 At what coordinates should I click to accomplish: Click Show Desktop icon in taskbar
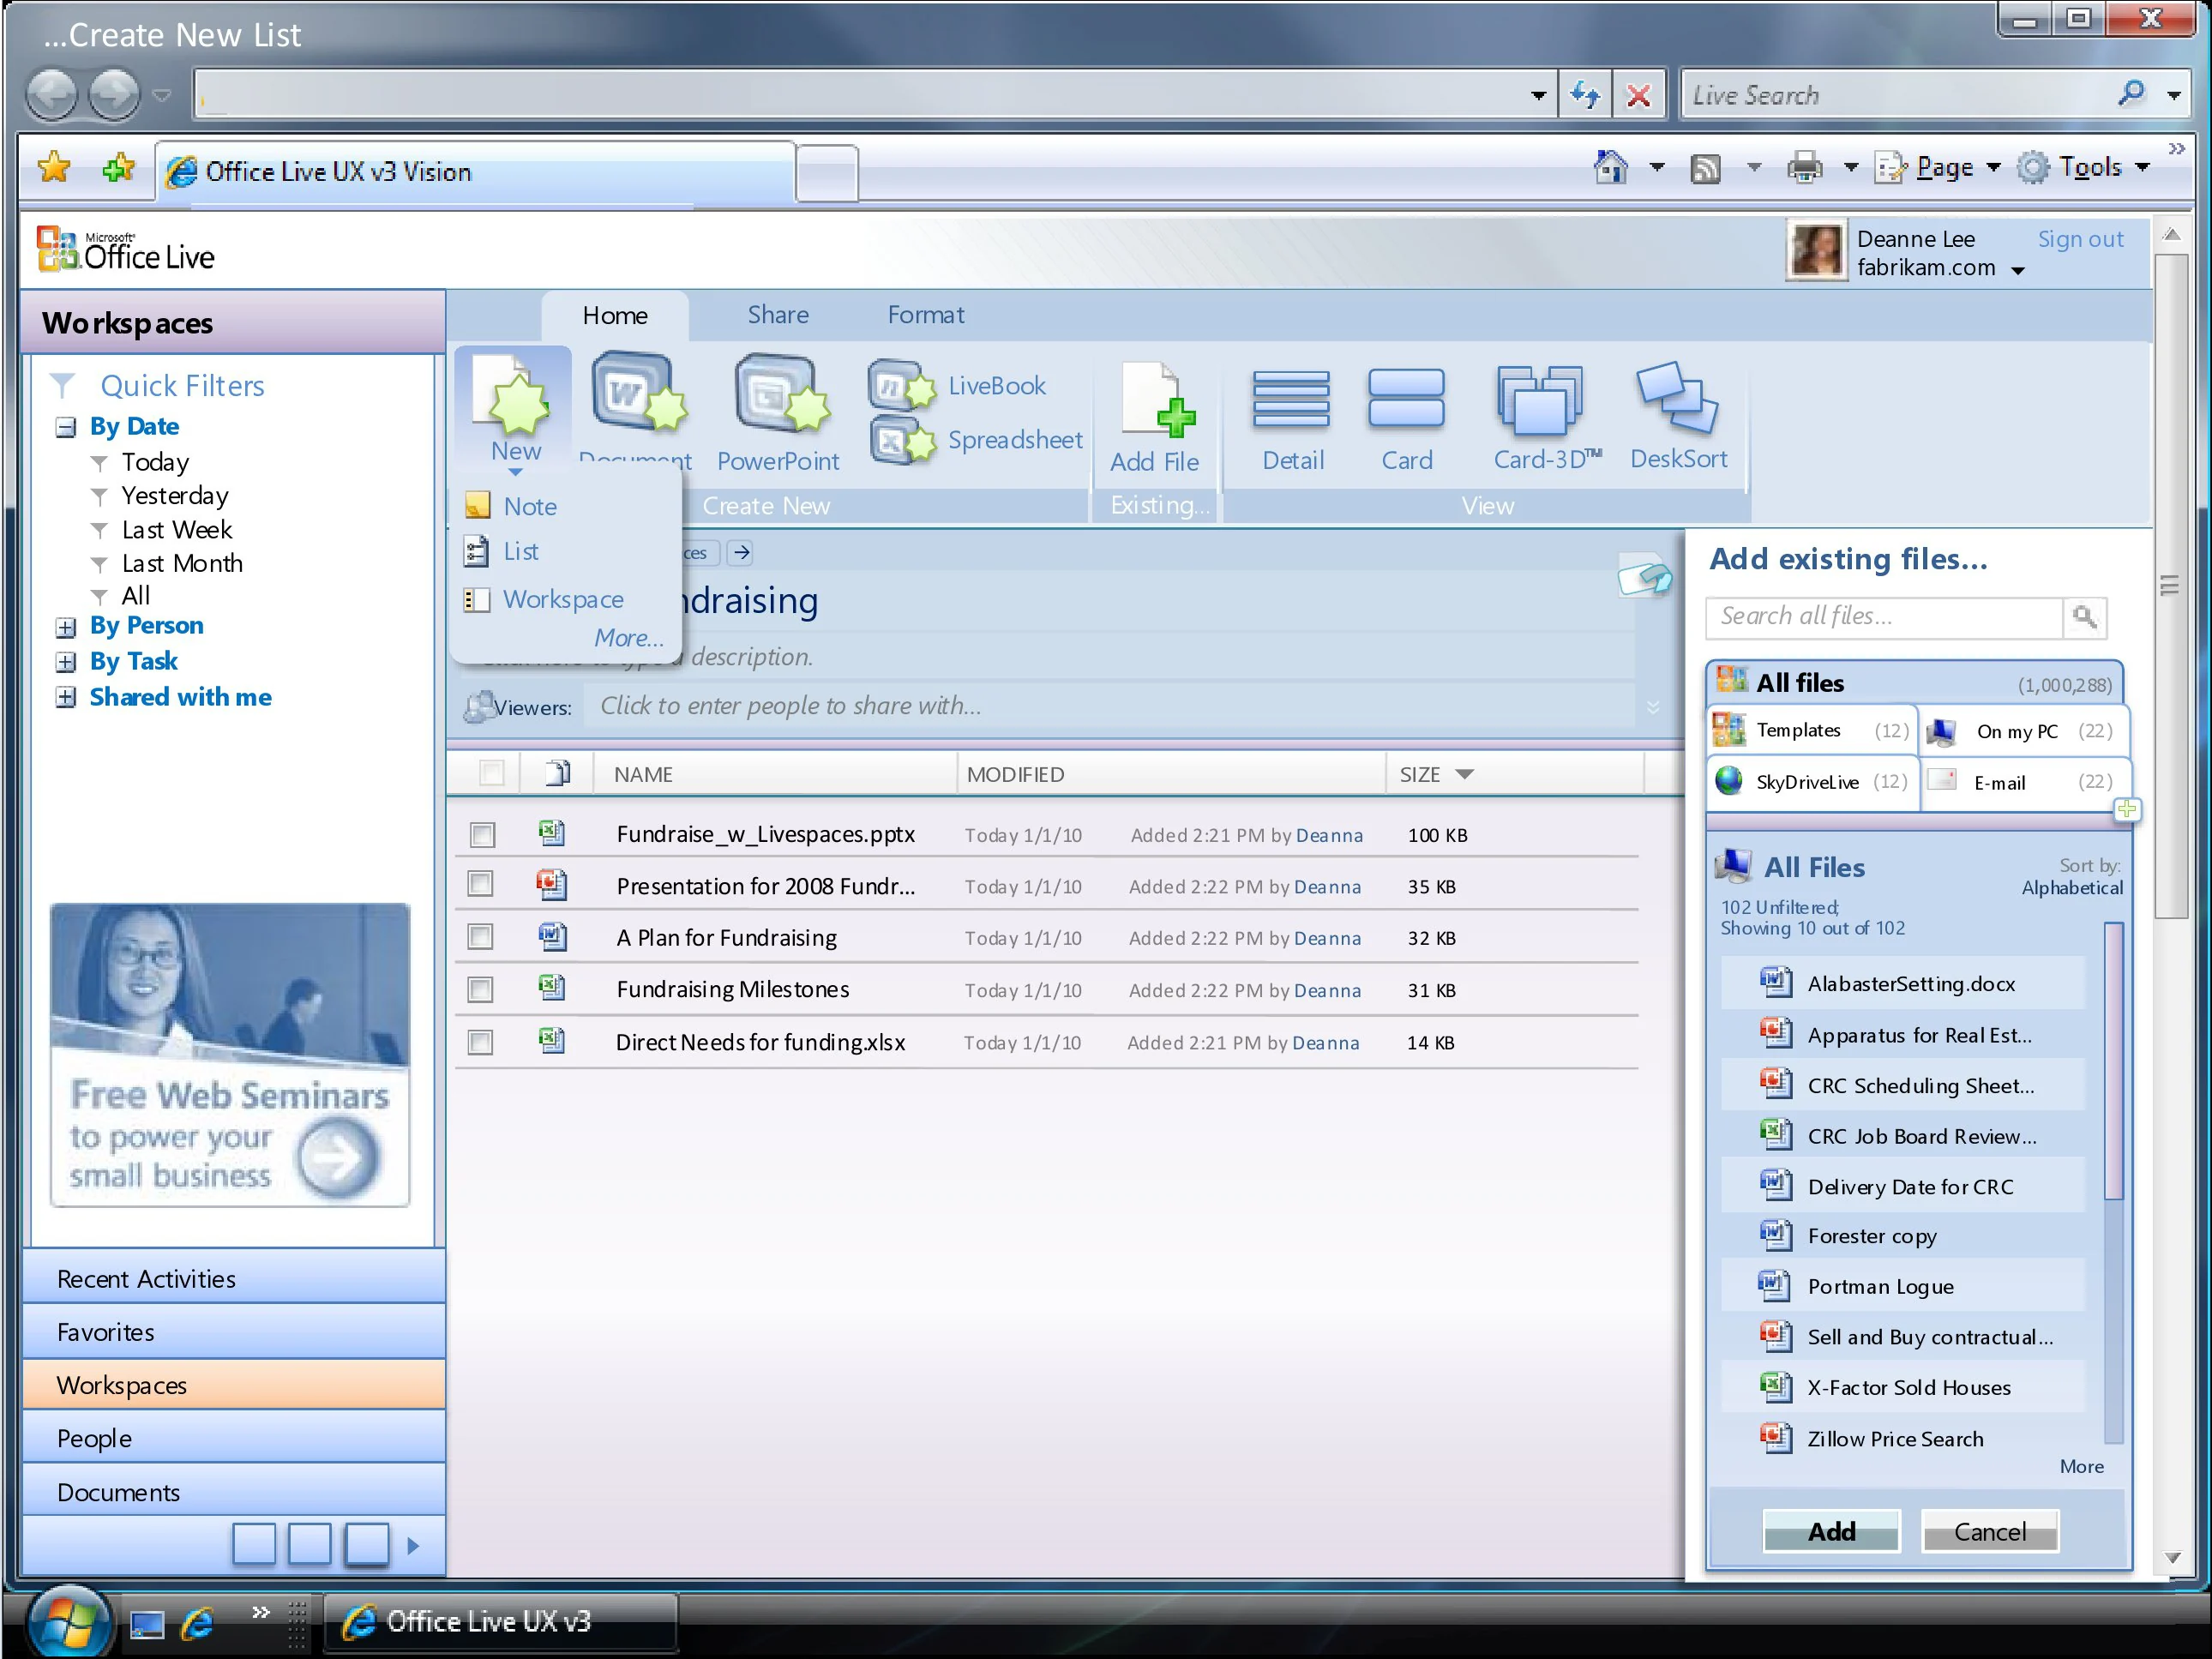coord(147,1624)
